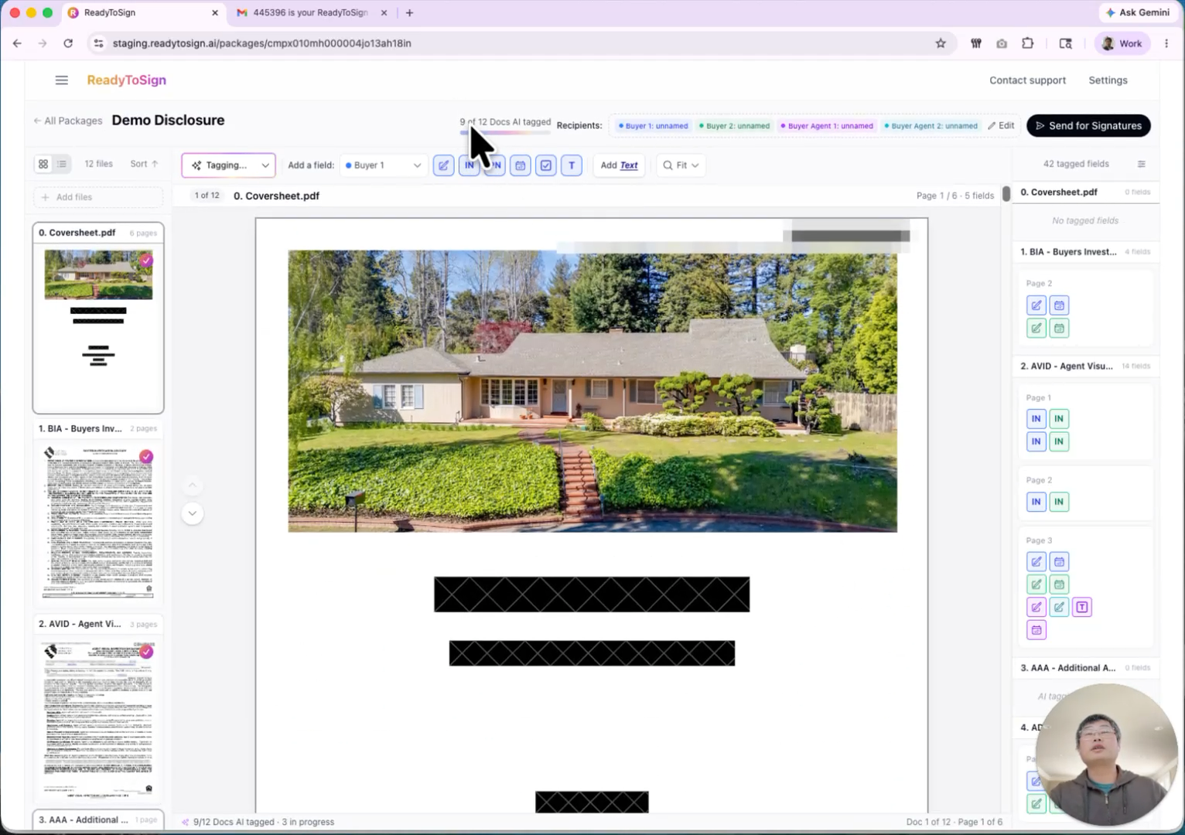Click green signature field under BIA Page 2

pyautogui.click(x=1036, y=329)
